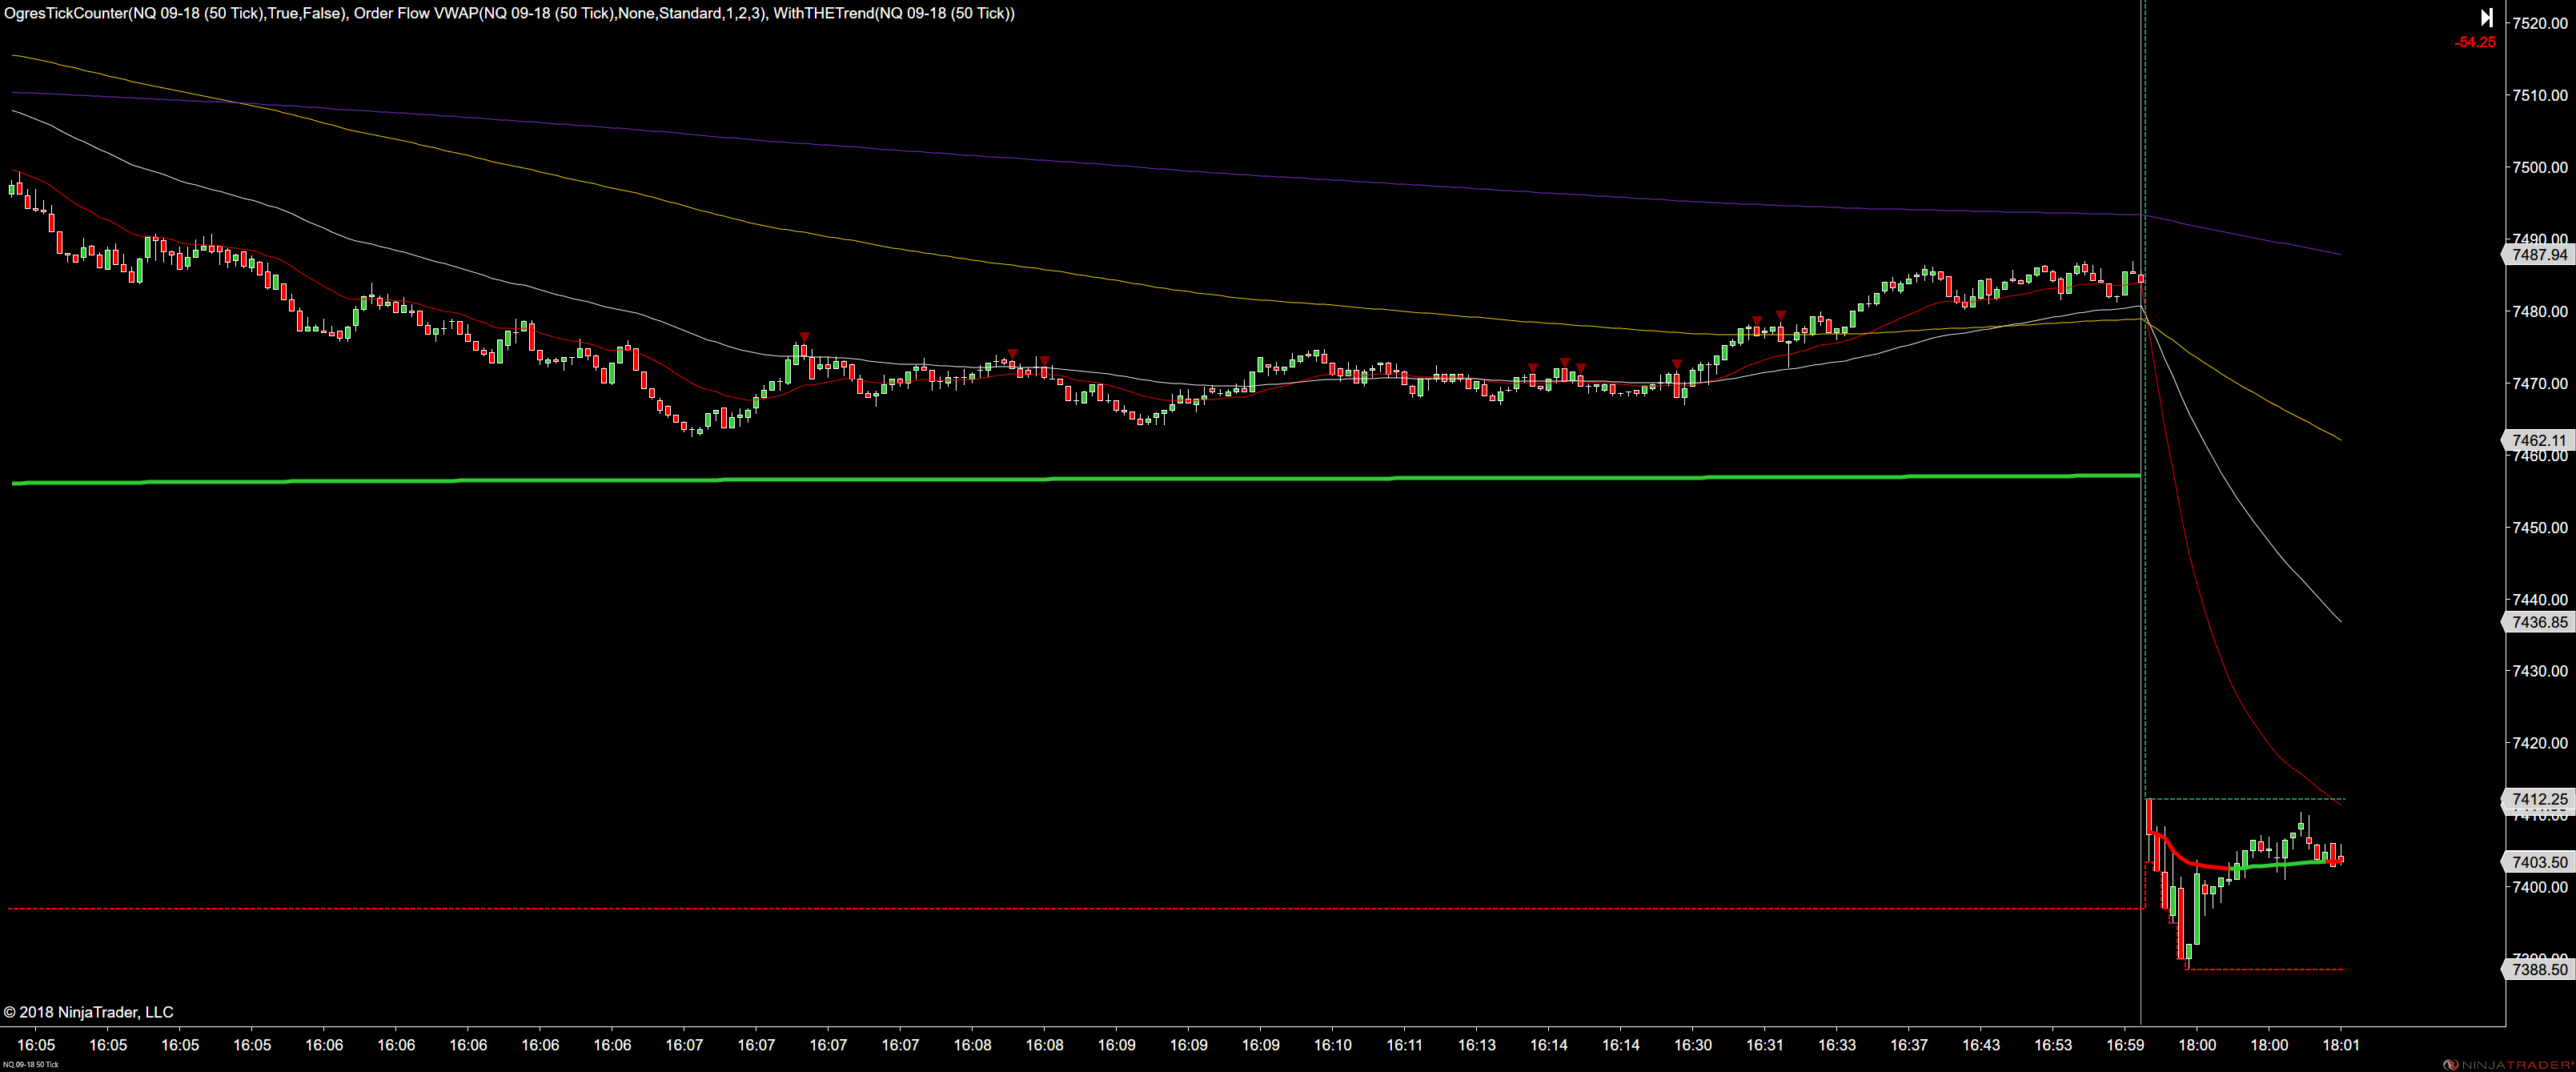Select the Order Flow VWAP indicator label
Image resolution: width=2576 pixels, height=1072 pixels.
[560, 13]
